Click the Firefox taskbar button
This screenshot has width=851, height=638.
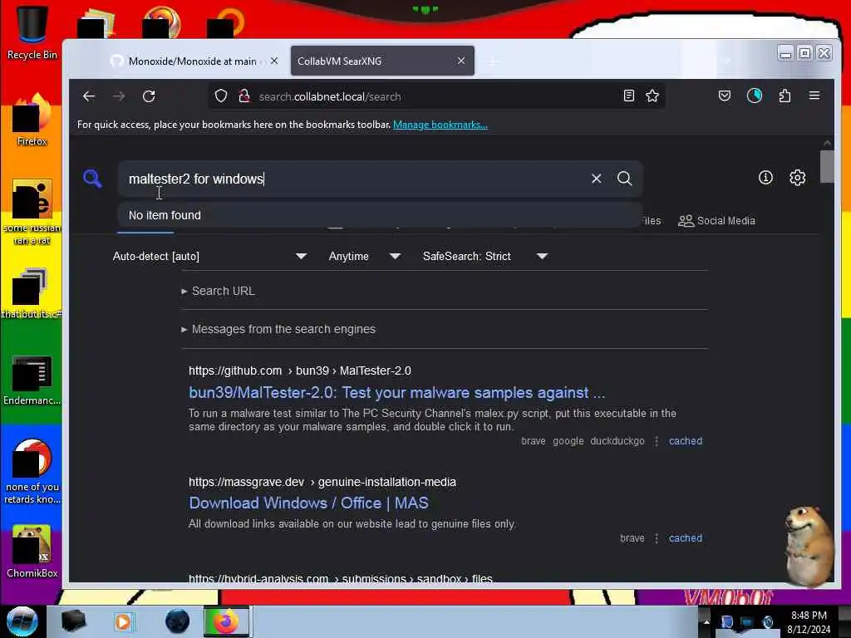tap(226, 621)
